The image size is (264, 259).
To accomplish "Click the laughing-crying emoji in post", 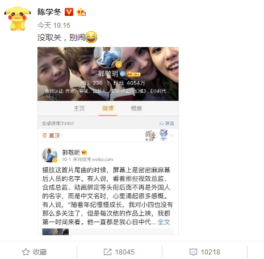I will (91, 37).
